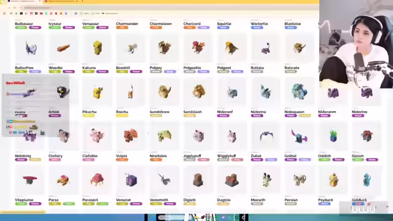Open the Rattata model thumbnail
Screen dimensions: 393x221
point(265,48)
